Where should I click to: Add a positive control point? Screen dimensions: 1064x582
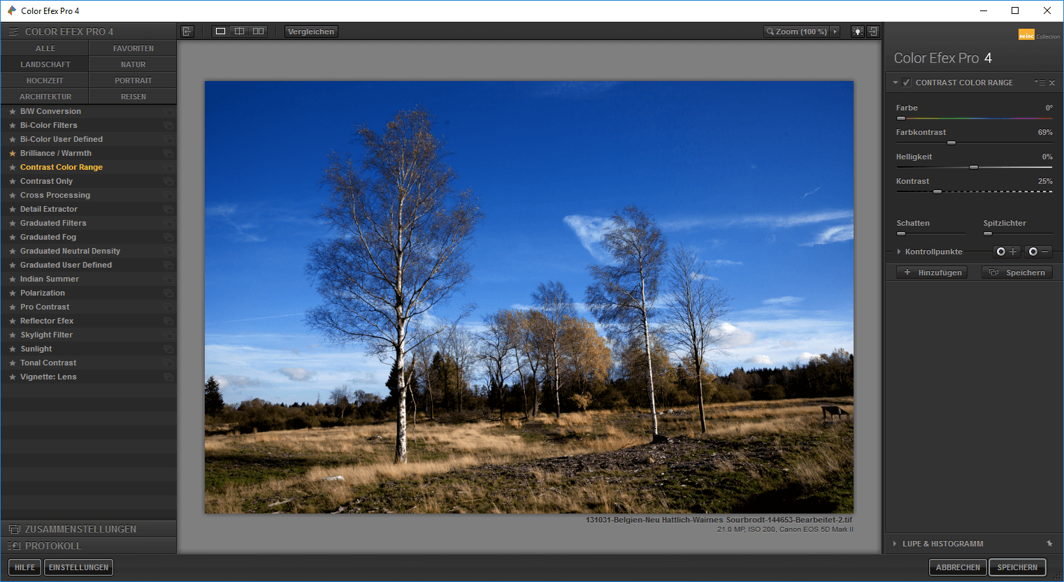[x=1007, y=252]
